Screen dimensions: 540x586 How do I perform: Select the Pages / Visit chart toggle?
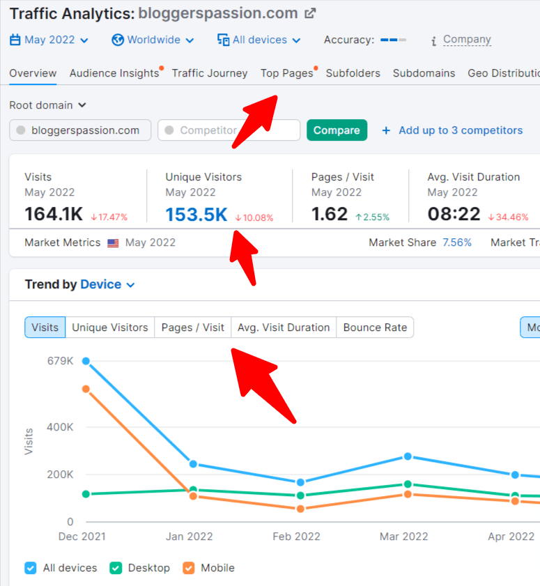[x=193, y=327]
